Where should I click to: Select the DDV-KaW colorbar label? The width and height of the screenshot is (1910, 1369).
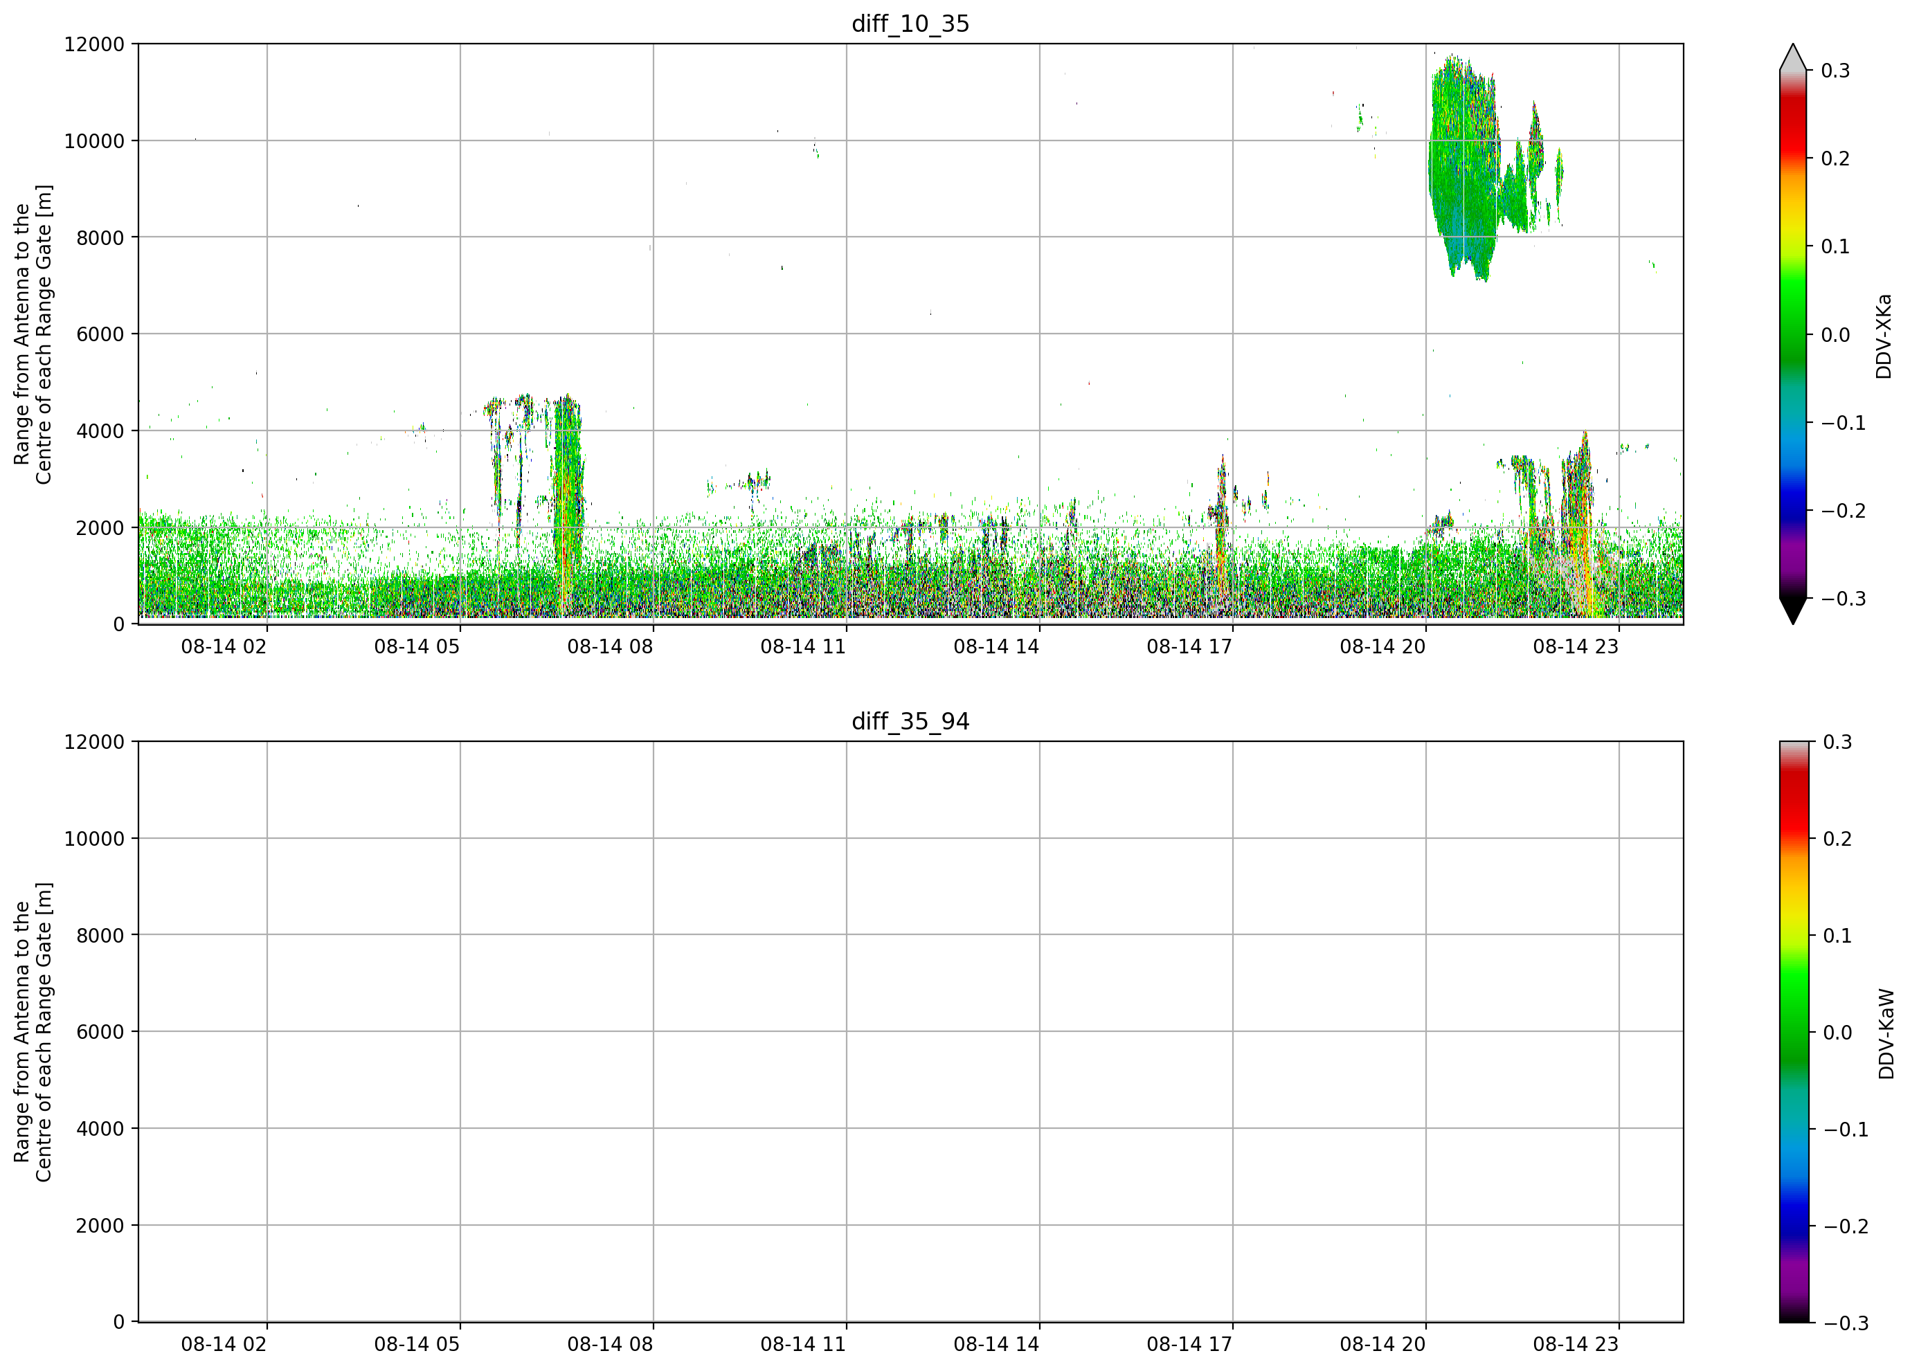pos(1886,1034)
